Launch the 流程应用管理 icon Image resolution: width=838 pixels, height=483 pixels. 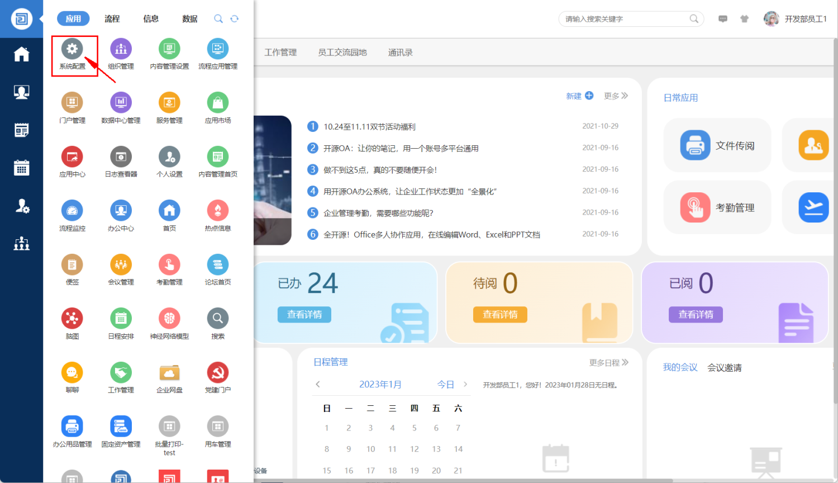coord(217,50)
